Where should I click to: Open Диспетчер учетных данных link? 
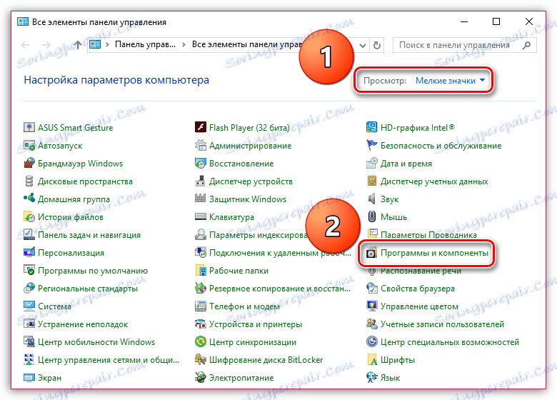[x=434, y=181]
